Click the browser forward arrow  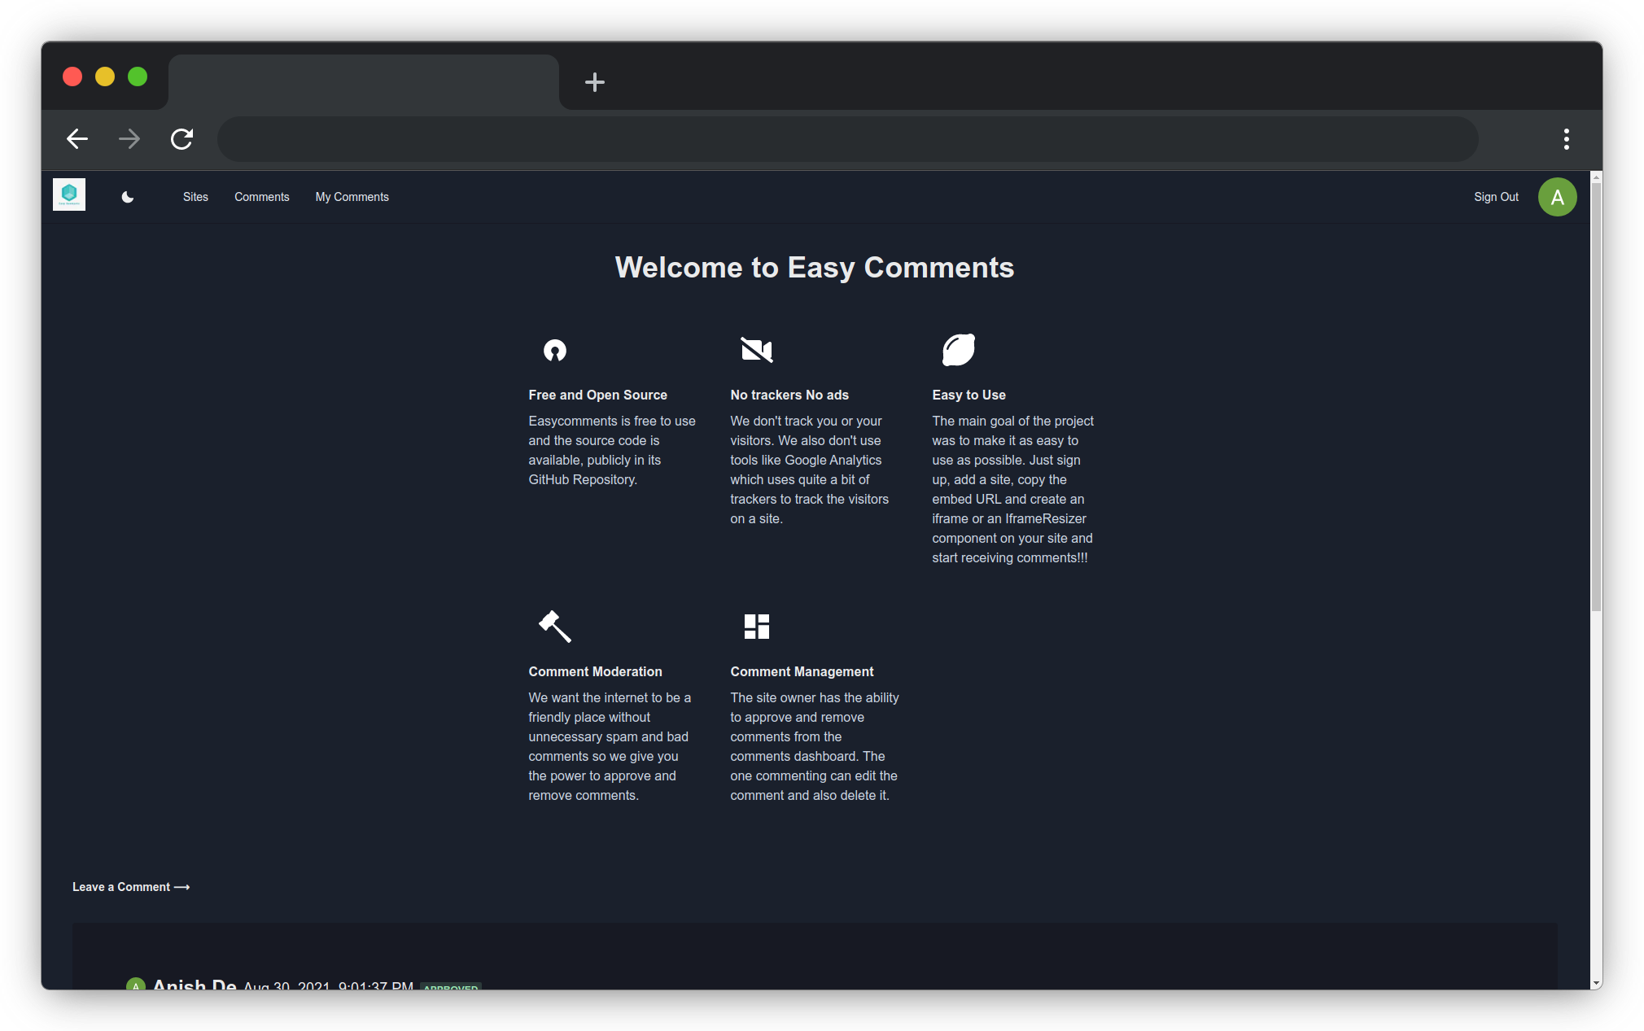click(x=129, y=139)
